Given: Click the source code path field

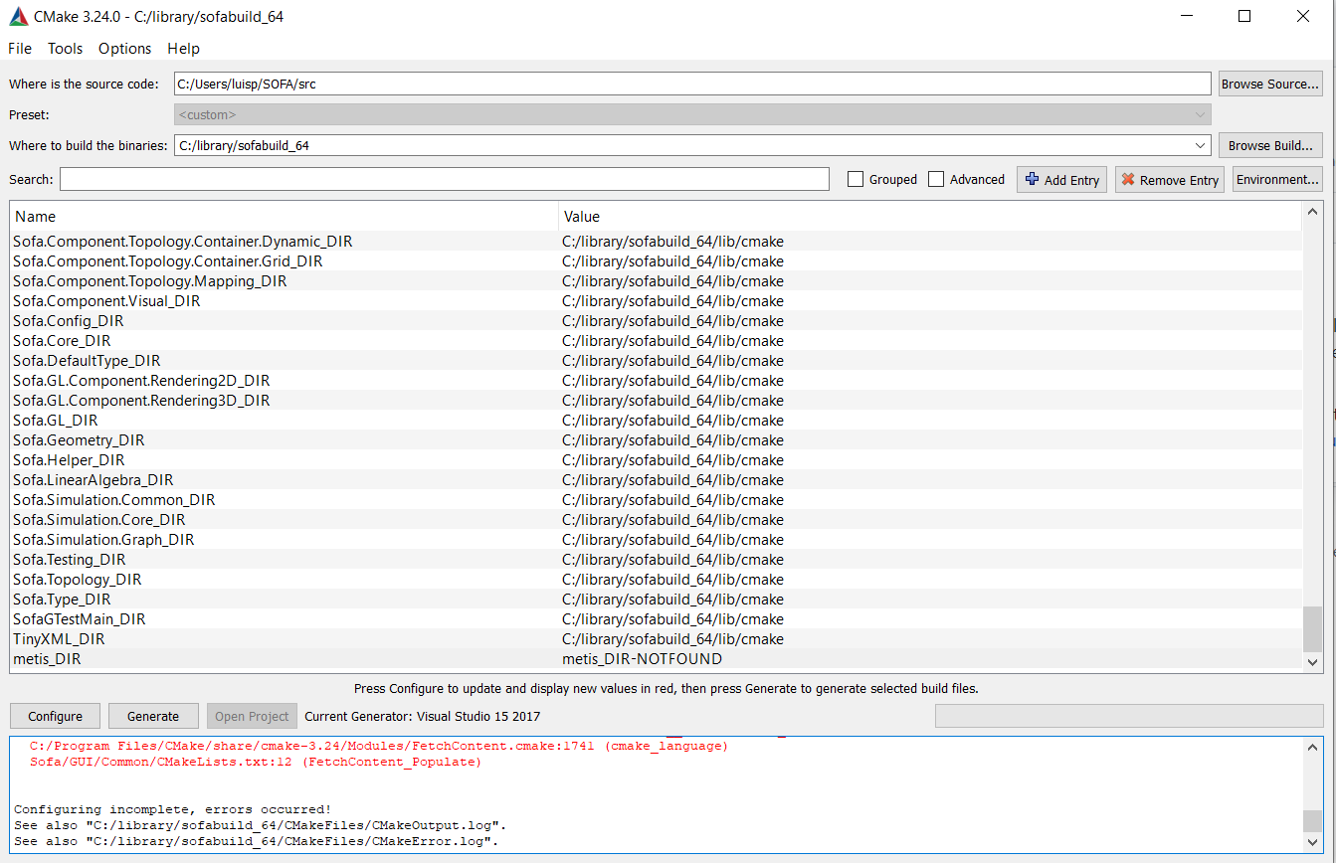Looking at the screenshot, I should (692, 84).
